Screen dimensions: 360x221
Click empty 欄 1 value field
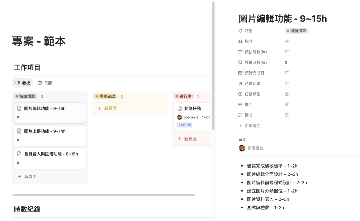(287, 104)
